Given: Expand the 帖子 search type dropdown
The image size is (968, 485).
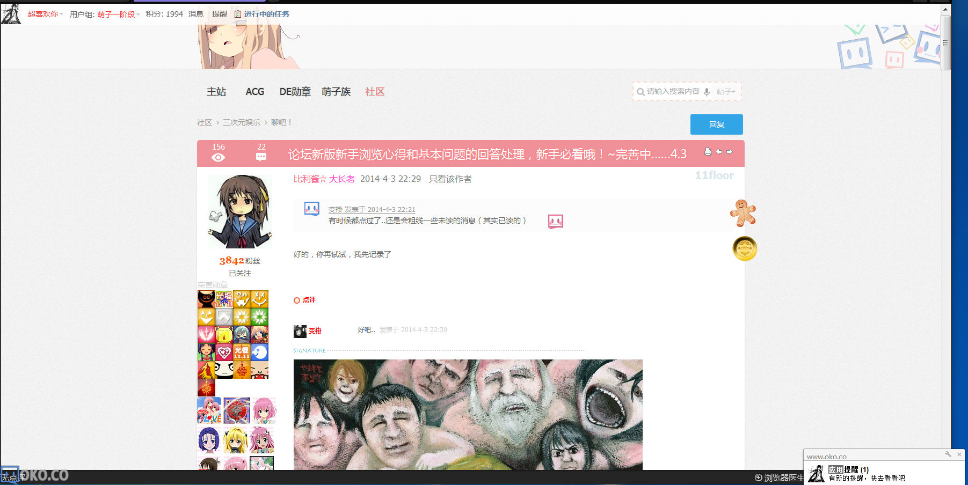Looking at the screenshot, I should click(726, 92).
